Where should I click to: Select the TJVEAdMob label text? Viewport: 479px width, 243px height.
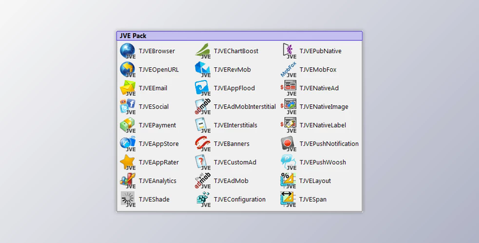tap(231, 181)
